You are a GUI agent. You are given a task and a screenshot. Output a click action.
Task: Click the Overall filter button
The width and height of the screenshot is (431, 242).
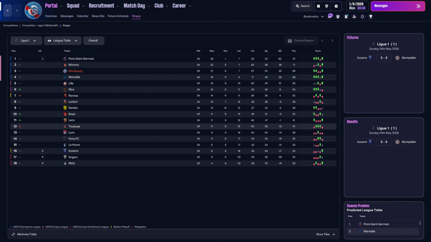[x=94, y=41]
